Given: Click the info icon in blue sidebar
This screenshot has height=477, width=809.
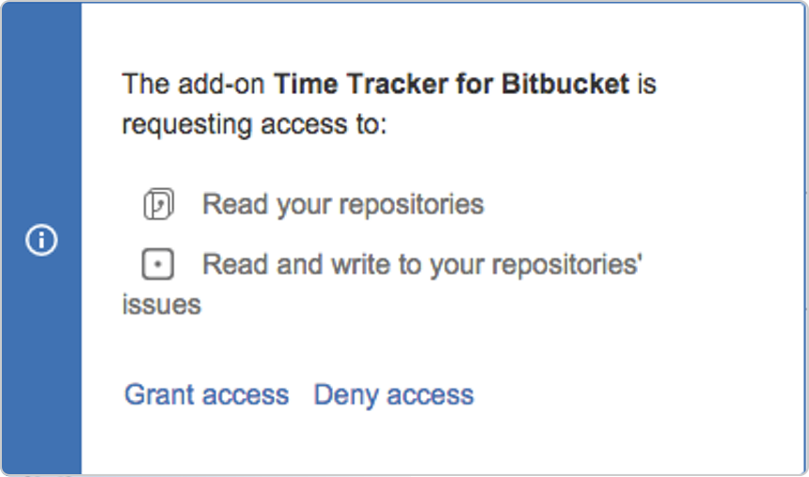Looking at the screenshot, I should (x=41, y=240).
